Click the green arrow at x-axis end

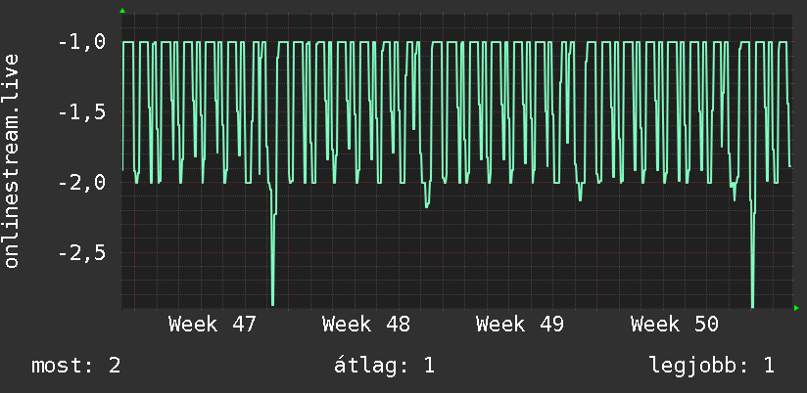click(796, 308)
